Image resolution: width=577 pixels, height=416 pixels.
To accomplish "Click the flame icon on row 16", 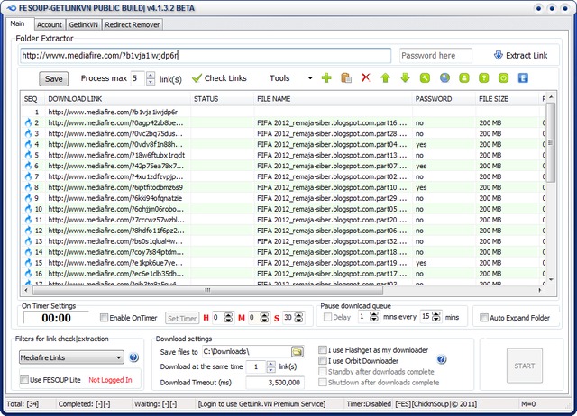I will [x=28, y=274].
